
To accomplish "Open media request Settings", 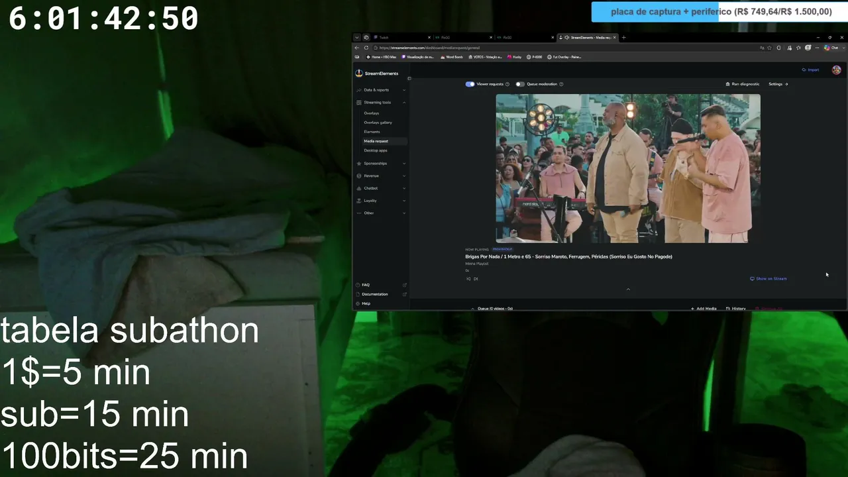I will point(778,84).
